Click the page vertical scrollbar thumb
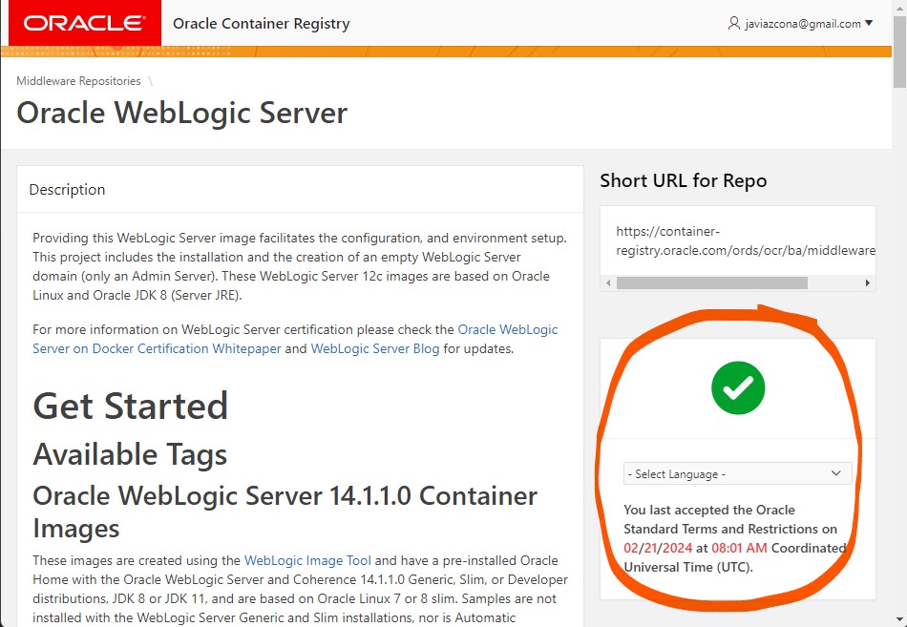907x627 pixels. pyautogui.click(x=899, y=51)
